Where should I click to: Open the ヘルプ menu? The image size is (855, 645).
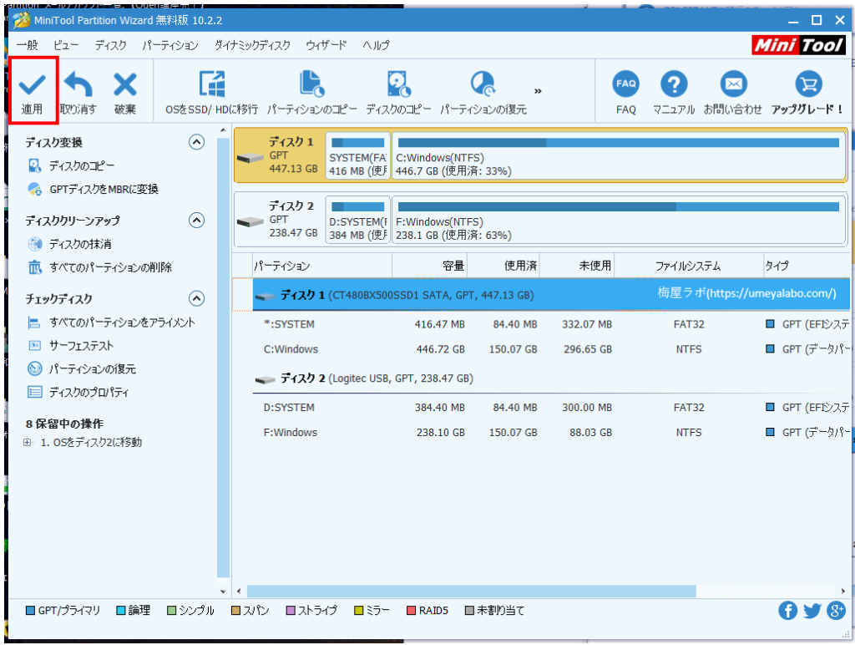click(x=377, y=45)
